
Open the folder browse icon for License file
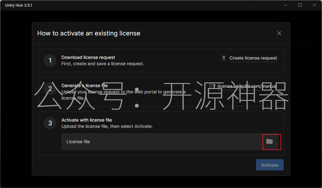click(269, 142)
